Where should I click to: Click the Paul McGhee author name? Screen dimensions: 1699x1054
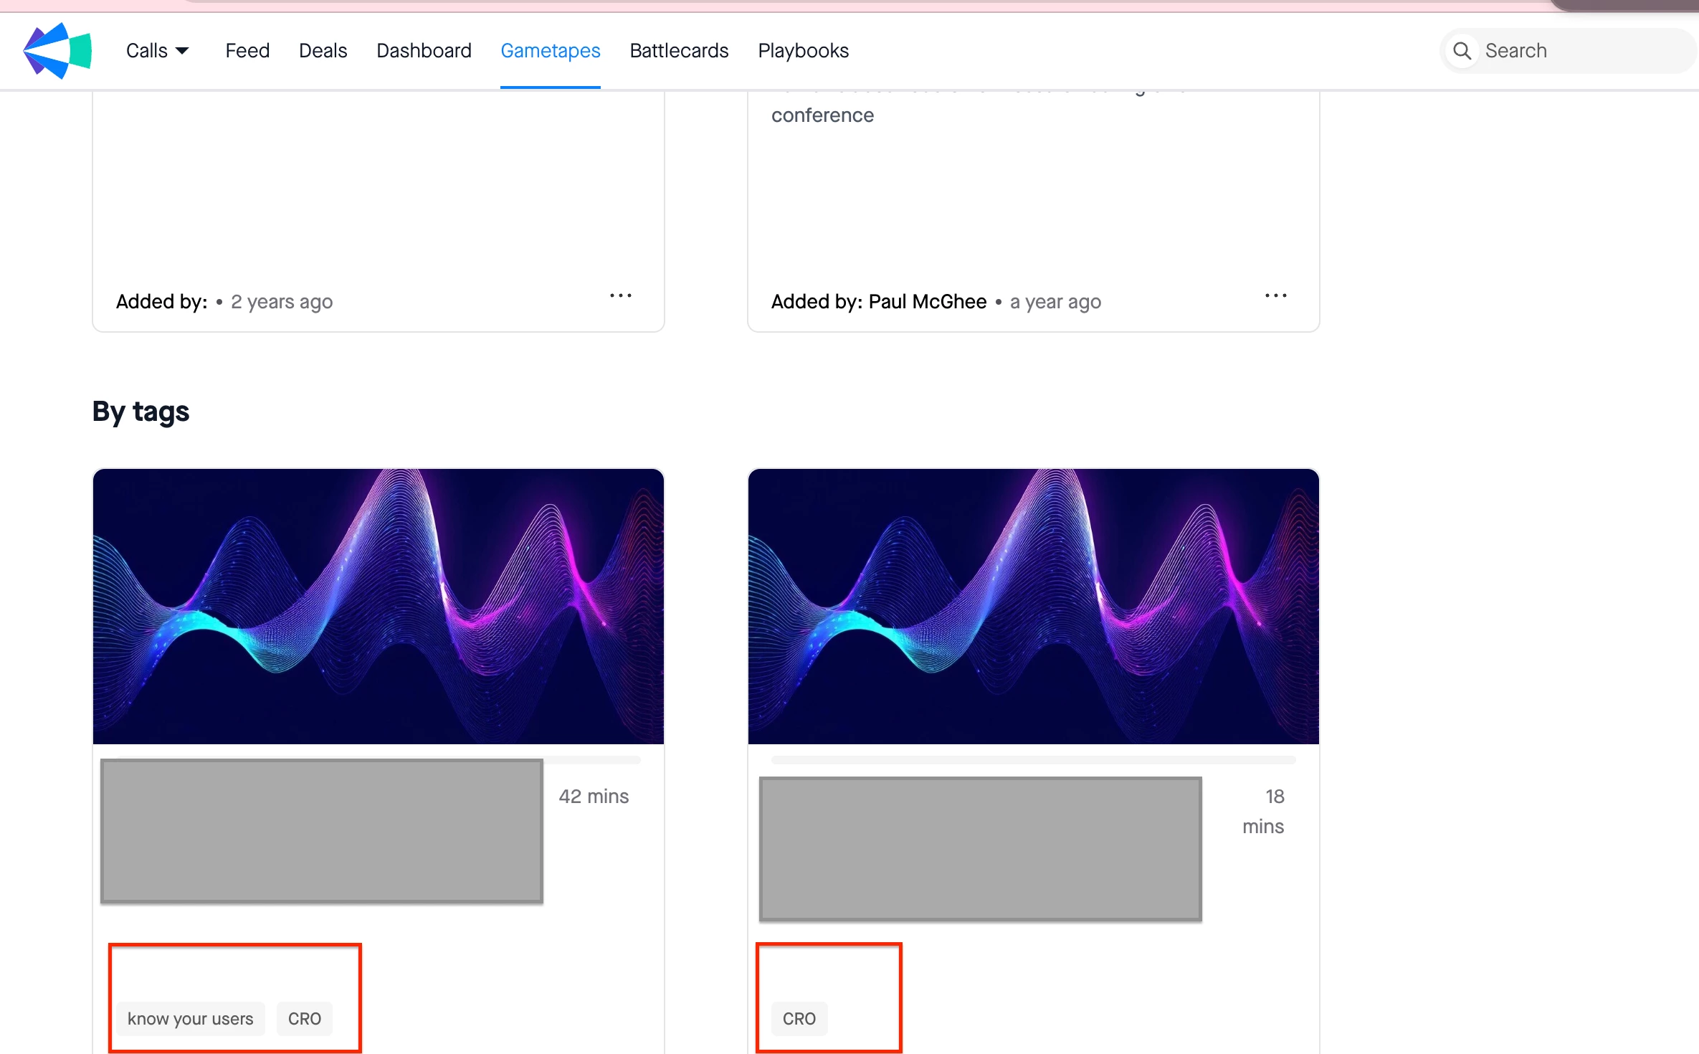click(927, 302)
